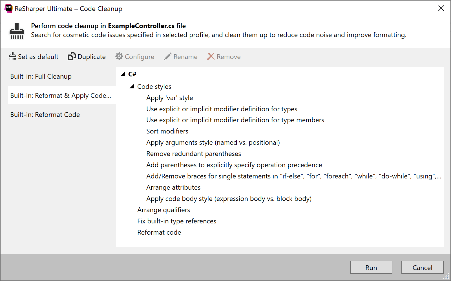
Task: Select the Reformat code item
Action: (x=159, y=232)
